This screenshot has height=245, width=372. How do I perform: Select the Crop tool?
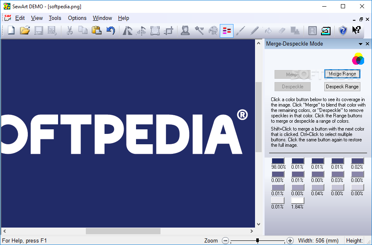[169, 31]
